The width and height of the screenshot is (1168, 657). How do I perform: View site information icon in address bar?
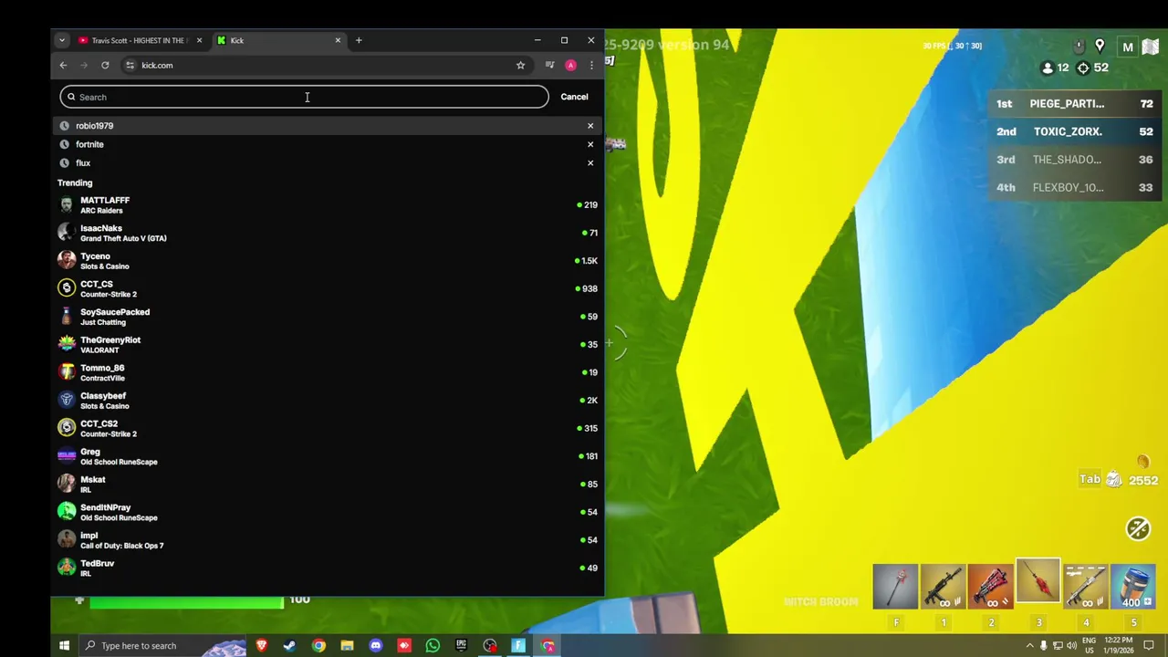pyautogui.click(x=130, y=65)
